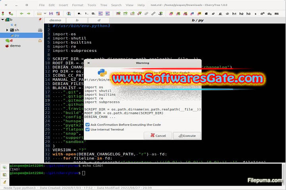Open the Insert menu
Image resolution: width=286 pixels, height=190 pixels.
pyautogui.click(x=63, y=5)
